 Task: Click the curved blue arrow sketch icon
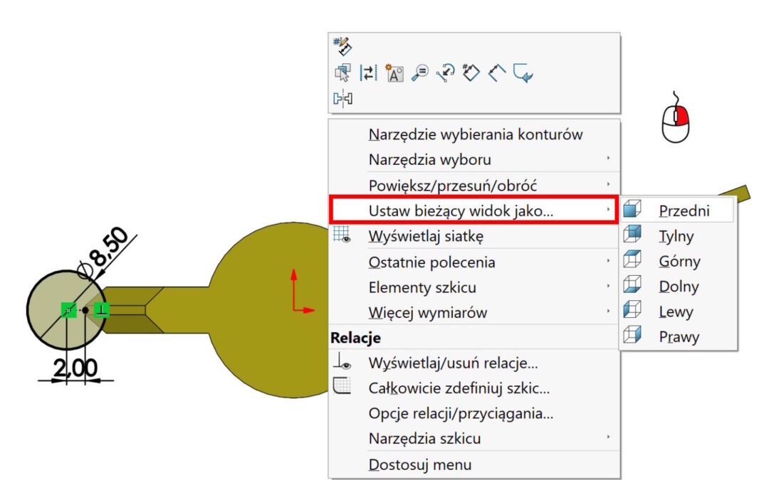[523, 73]
